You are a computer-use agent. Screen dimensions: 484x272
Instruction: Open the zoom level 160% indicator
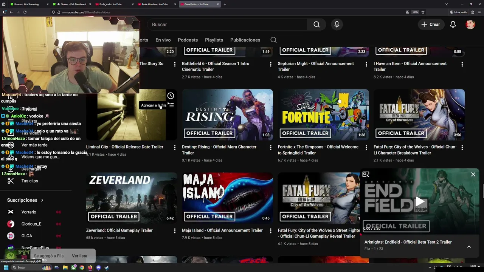point(415,12)
